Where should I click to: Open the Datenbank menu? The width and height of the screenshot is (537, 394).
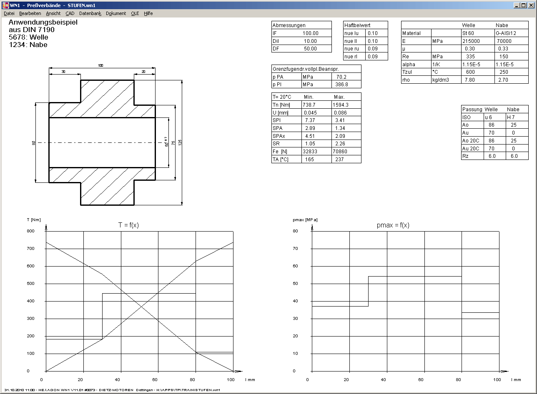(x=90, y=13)
